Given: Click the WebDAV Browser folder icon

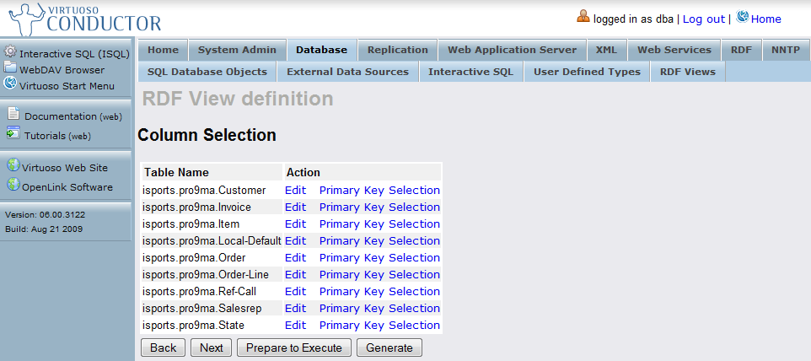Looking at the screenshot, I should (10, 68).
